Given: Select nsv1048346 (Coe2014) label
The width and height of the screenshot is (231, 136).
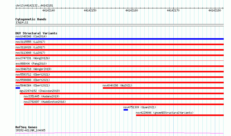Looking at the screenshot, I should (31, 36).
